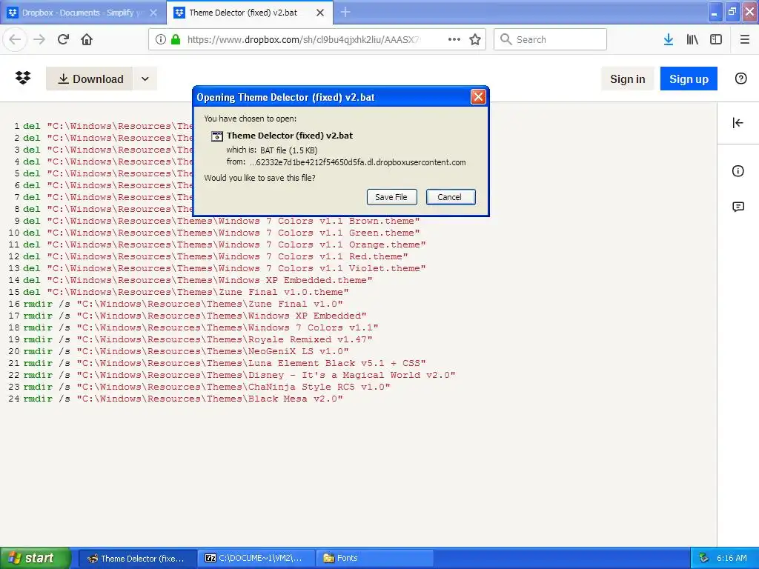Collapse the Dropbox right side panel

738,123
